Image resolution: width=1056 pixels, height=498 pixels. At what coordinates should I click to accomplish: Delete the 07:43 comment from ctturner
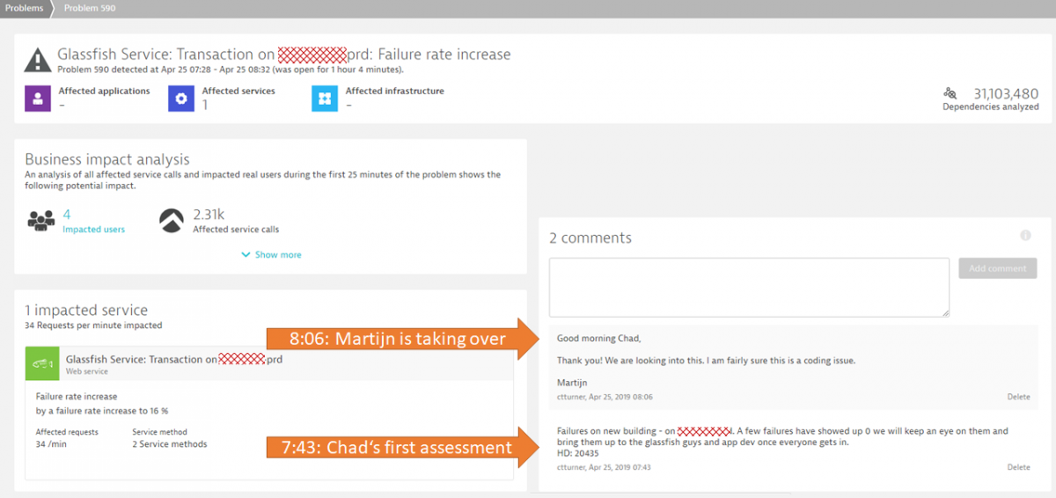pyautogui.click(x=1018, y=467)
